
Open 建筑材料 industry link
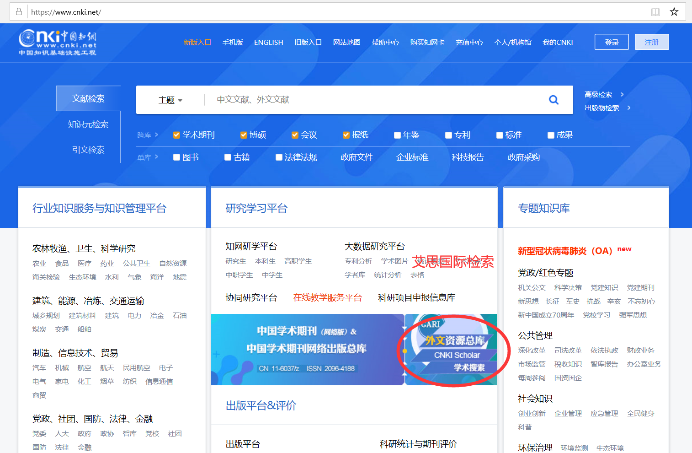82,316
